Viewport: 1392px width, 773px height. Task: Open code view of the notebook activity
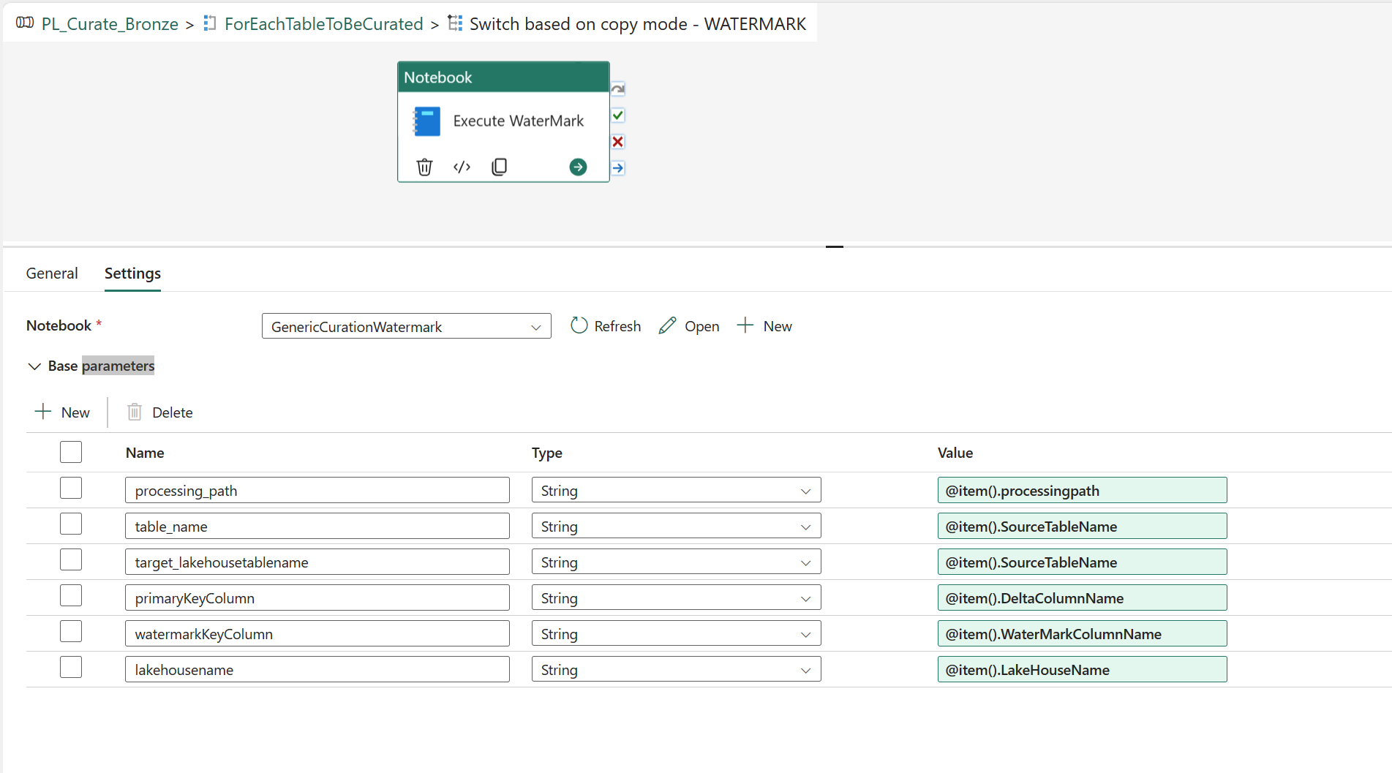coord(462,167)
